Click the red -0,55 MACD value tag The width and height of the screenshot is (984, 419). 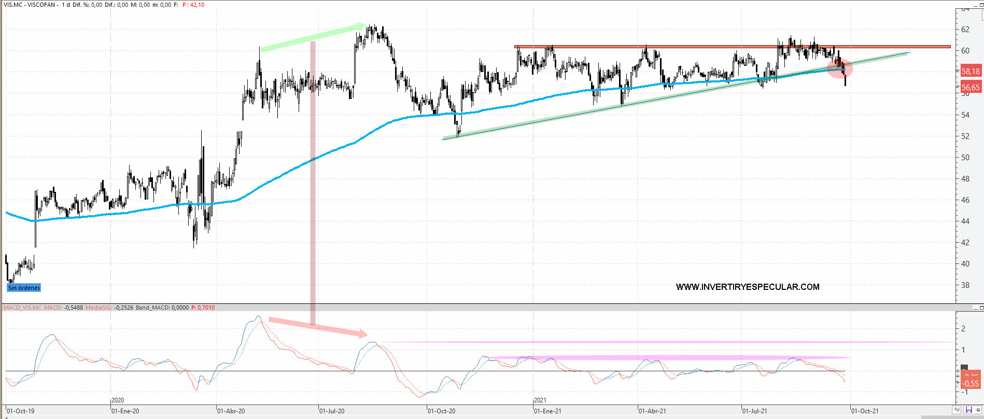[971, 384]
